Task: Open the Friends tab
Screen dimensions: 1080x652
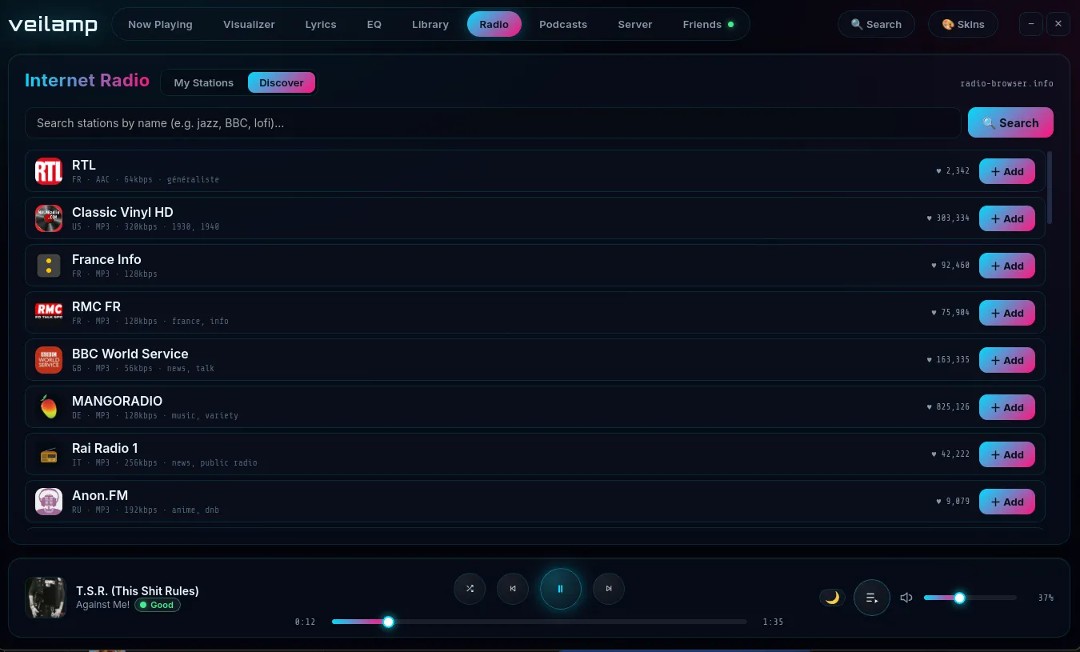Action: [708, 24]
